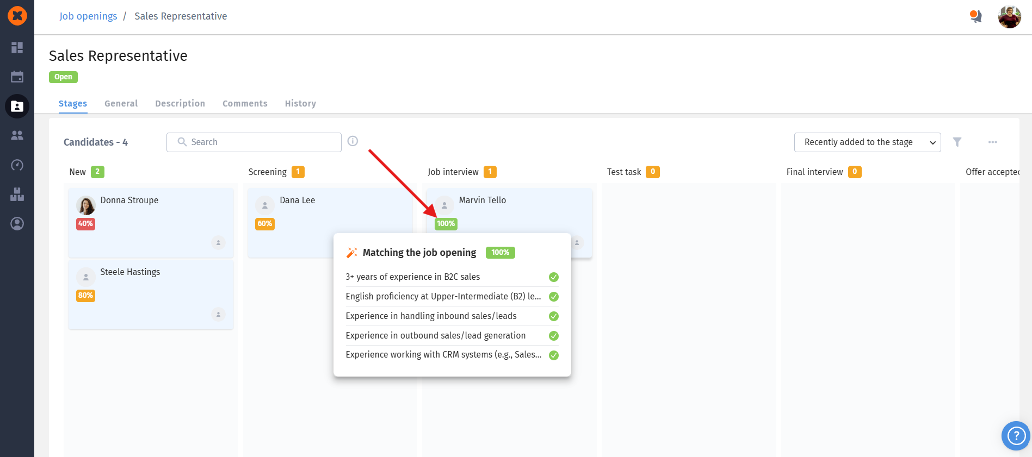Click the check icon for English proficiency

554,297
